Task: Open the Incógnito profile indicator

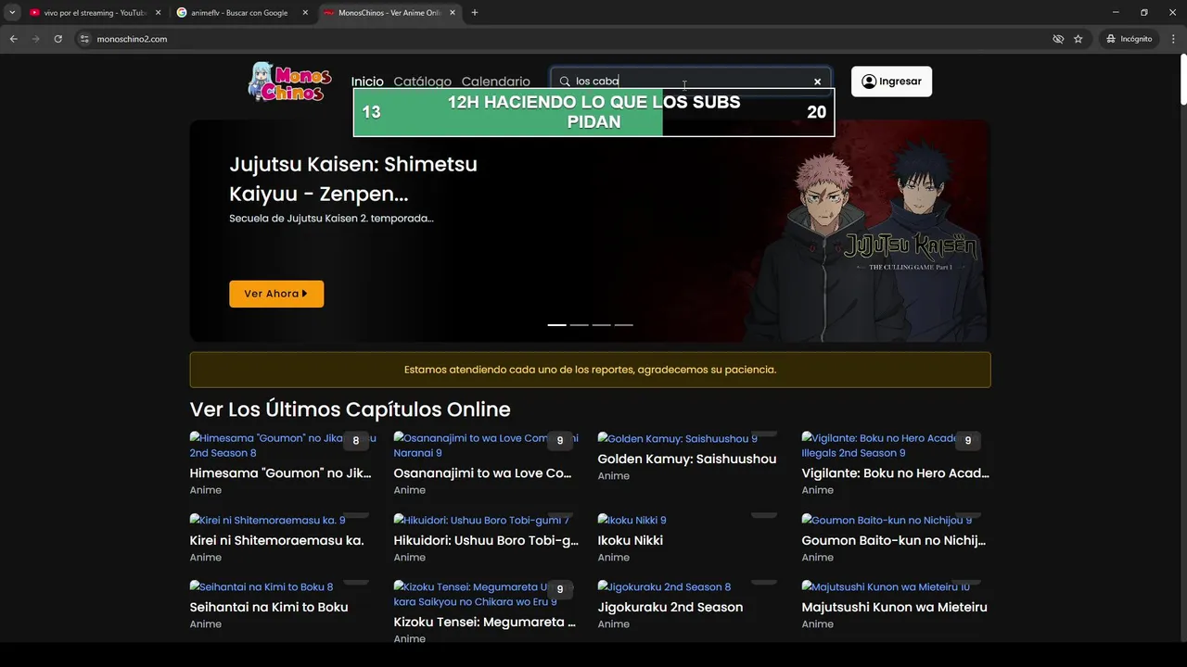Action: [x=1129, y=39]
